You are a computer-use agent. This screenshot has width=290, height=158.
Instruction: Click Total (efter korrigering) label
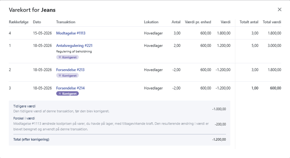click(x=31, y=139)
